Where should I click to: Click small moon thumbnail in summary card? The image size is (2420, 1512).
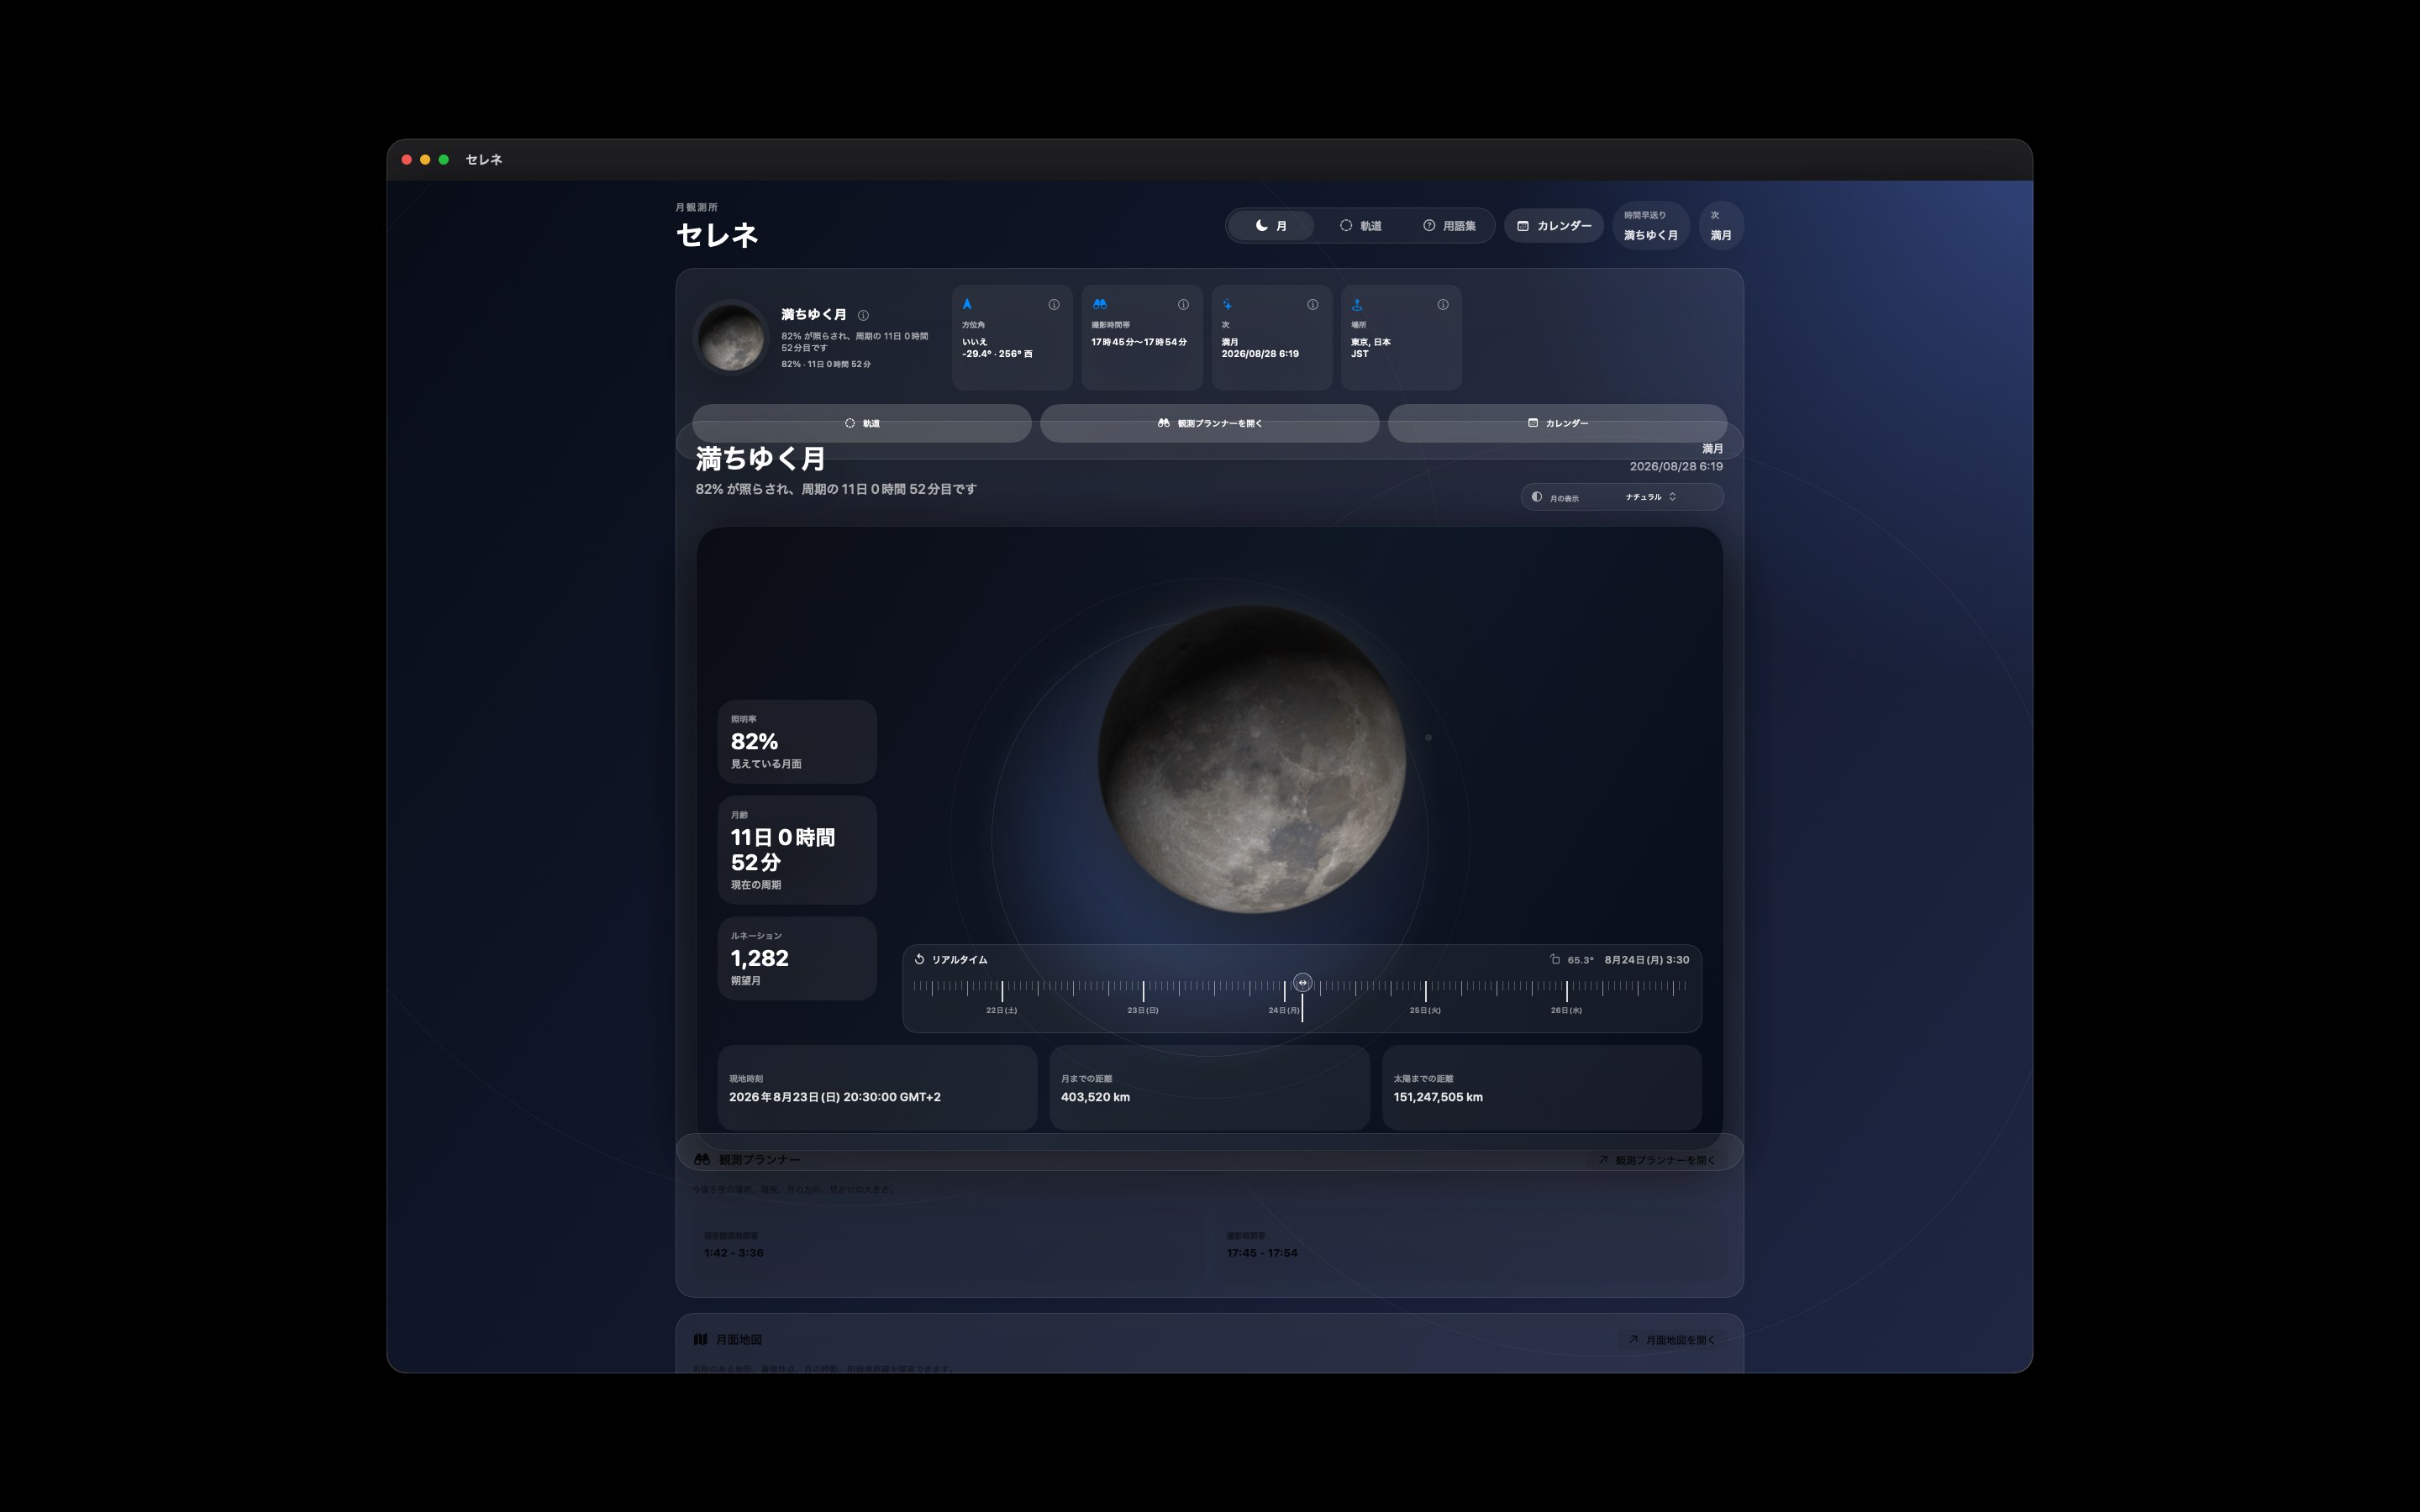(731, 337)
